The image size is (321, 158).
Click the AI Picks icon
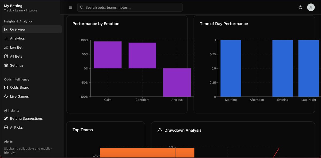point(6,127)
